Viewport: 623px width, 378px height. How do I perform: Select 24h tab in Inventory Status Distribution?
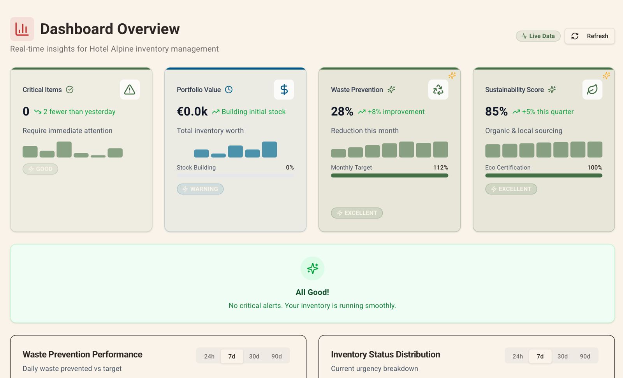(x=517, y=356)
